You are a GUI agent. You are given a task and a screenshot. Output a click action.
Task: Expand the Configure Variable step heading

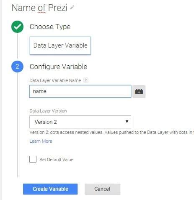[58, 67]
